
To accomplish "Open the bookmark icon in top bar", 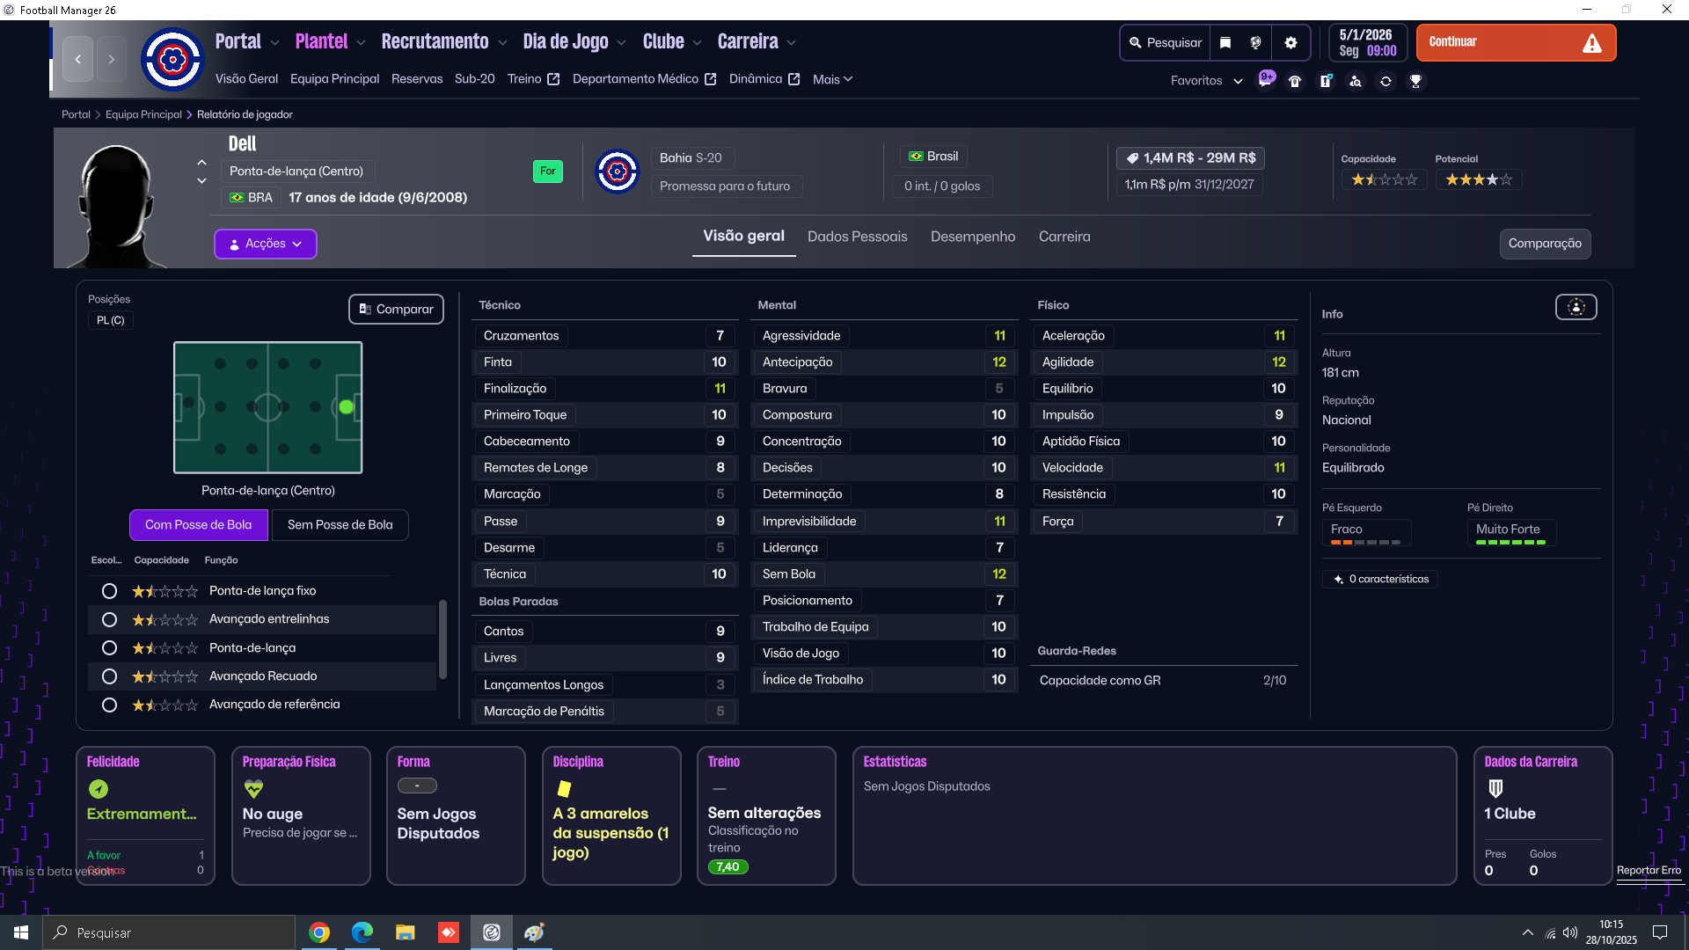I will point(1225,43).
